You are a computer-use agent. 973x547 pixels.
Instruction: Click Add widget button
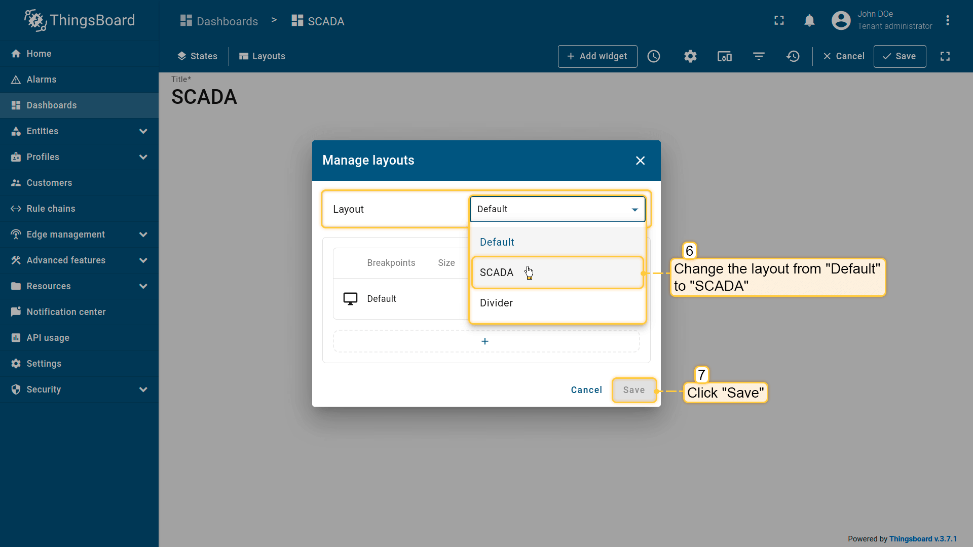point(597,56)
